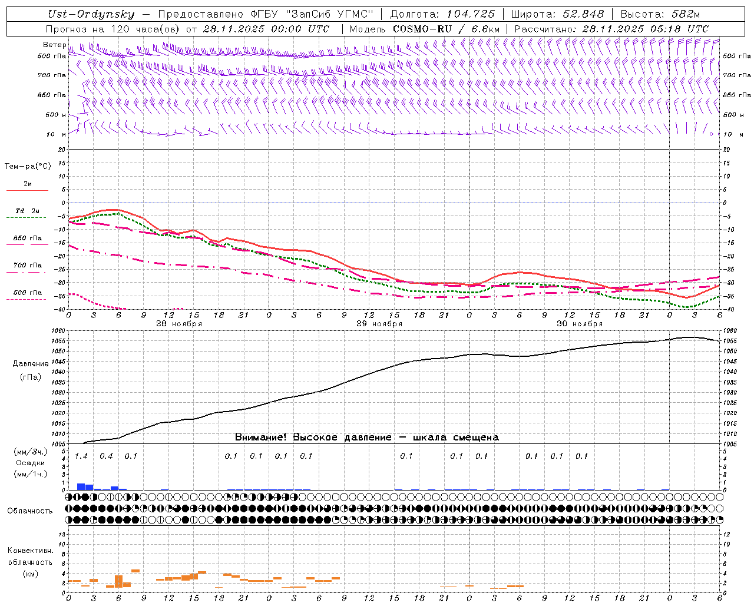This screenshot has width=754, height=603.
Task: Click the Облачность cloud cover label
Action: (30, 511)
